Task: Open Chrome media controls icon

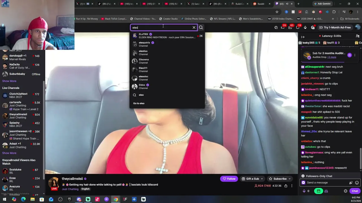Action: tap(344, 12)
